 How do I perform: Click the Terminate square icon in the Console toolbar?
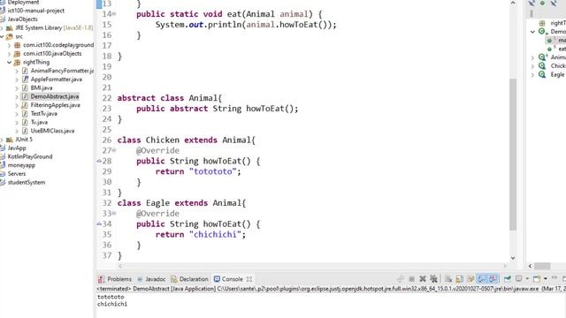point(411,279)
